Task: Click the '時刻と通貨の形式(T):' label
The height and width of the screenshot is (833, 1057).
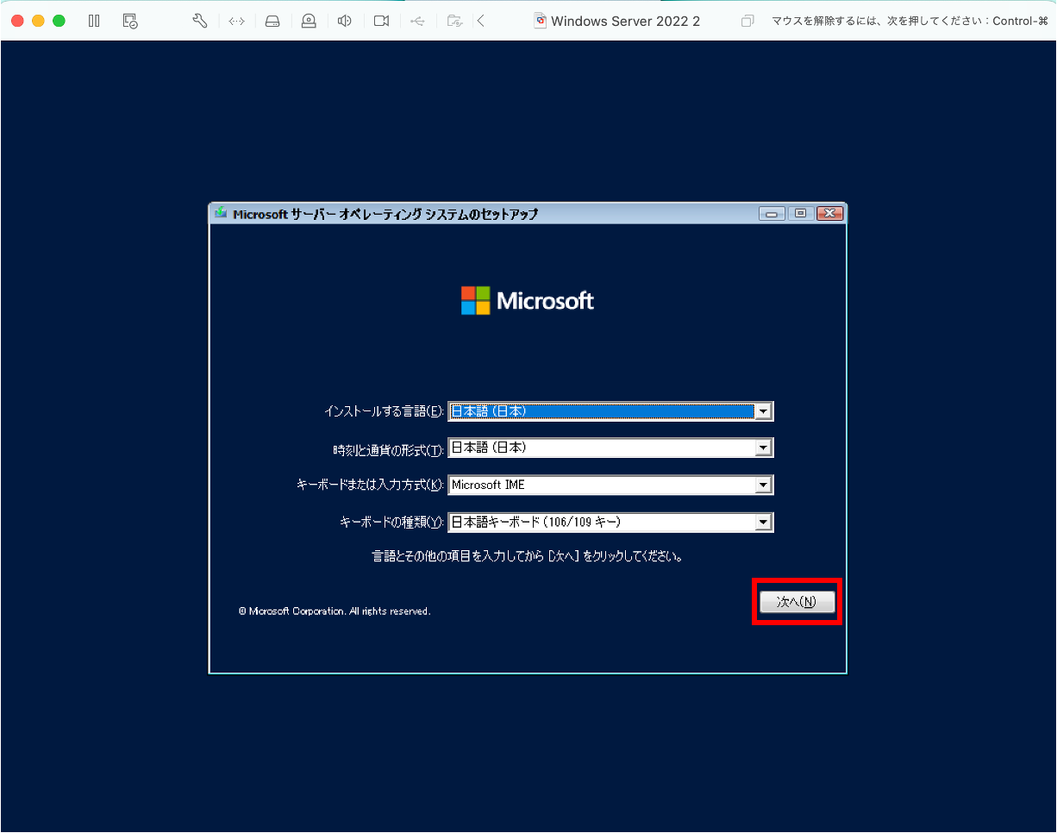Action: click(388, 448)
